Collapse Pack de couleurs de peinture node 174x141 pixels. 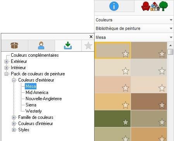(6, 74)
